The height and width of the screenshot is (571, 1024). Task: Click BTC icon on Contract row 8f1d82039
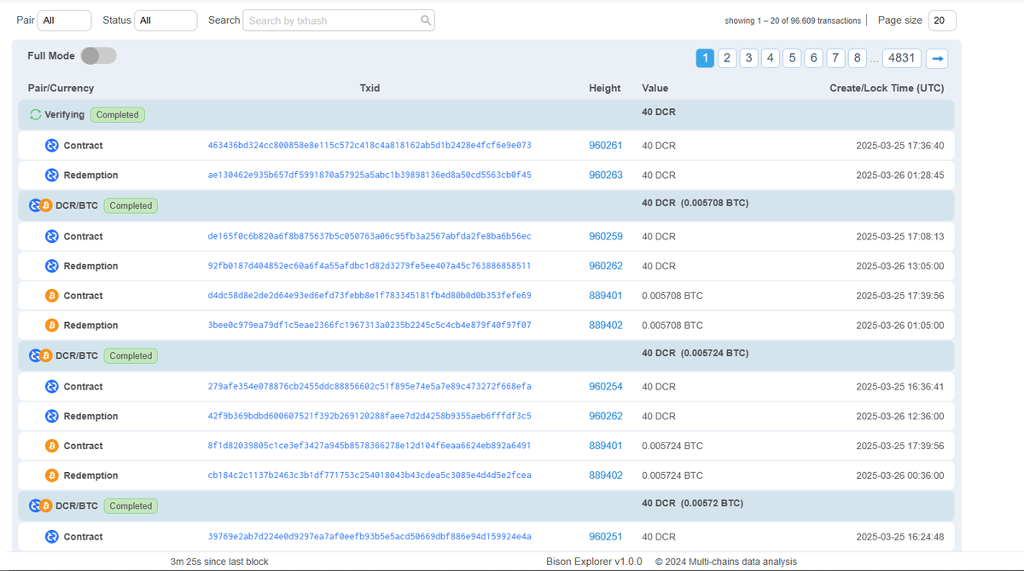pos(51,446)
